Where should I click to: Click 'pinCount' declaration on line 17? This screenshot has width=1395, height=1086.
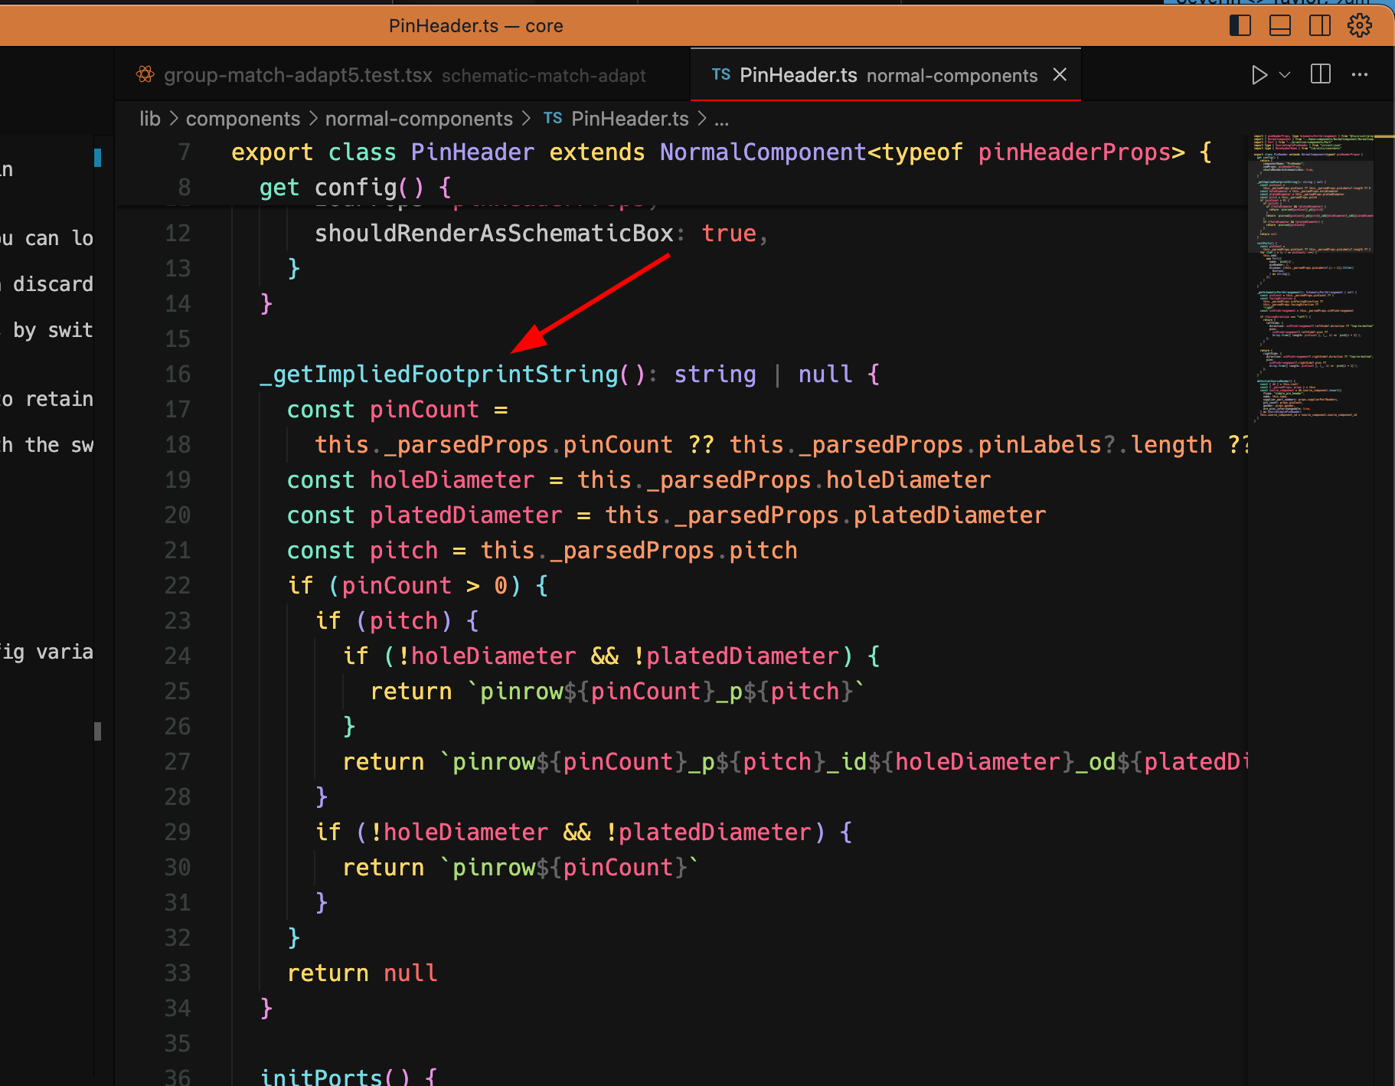424,410
